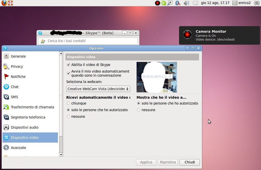The height and width of the screenshot is (170, 261).
Task: Uncheck 'Abilita il video di Skype'
Action: 68,65
